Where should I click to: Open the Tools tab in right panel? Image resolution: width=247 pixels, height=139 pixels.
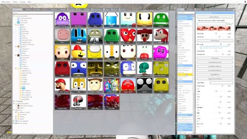click(x=181, y=9)
